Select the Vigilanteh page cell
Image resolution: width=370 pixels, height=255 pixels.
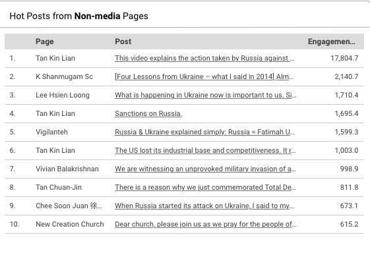(x=51, y=132)
